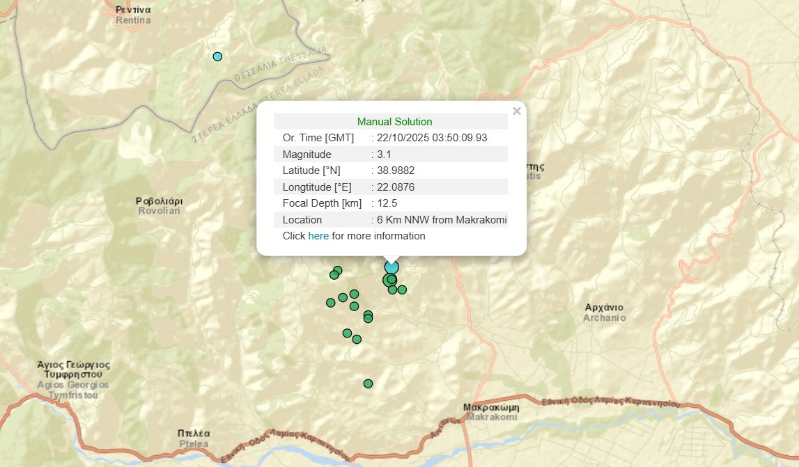Select the southernmost green earthquake marker
Image resolution: width=799 pixels, height=467 pixels.
point(368,383)
